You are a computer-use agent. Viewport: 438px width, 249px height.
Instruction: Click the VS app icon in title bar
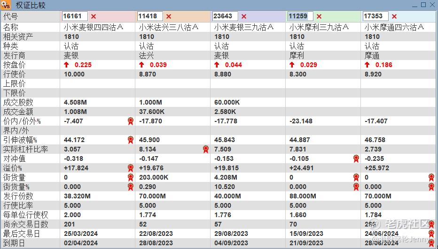click(6, 5)
